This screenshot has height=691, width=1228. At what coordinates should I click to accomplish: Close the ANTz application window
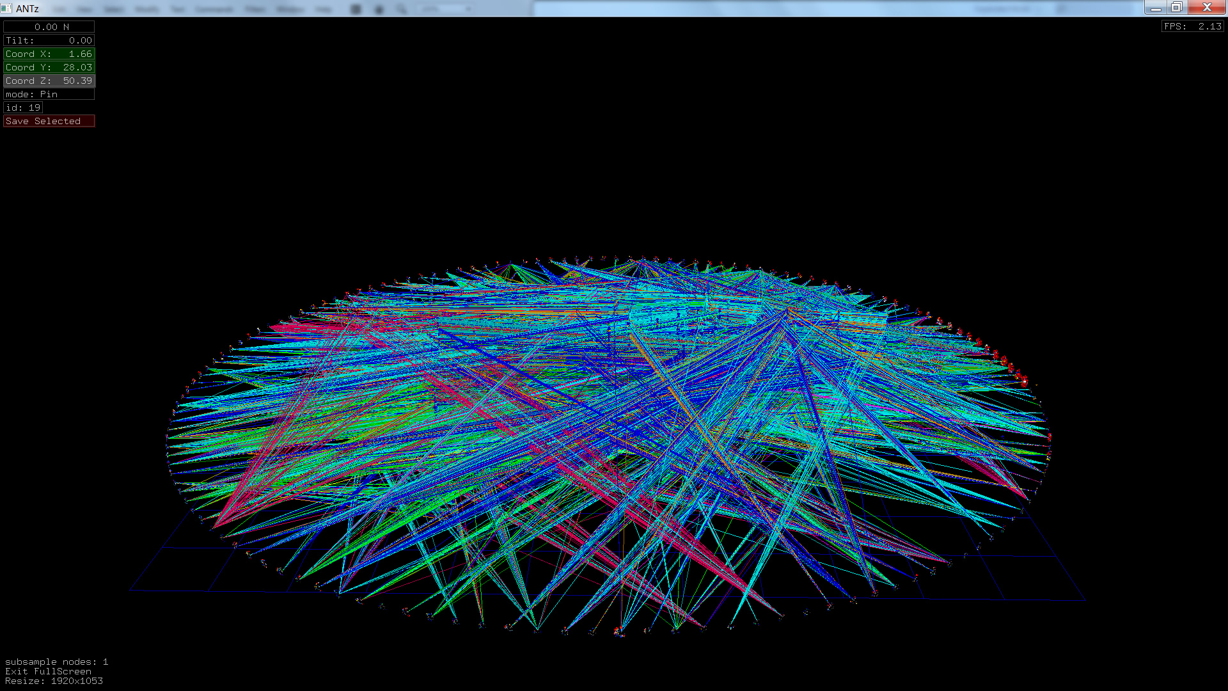[1207, 8]
